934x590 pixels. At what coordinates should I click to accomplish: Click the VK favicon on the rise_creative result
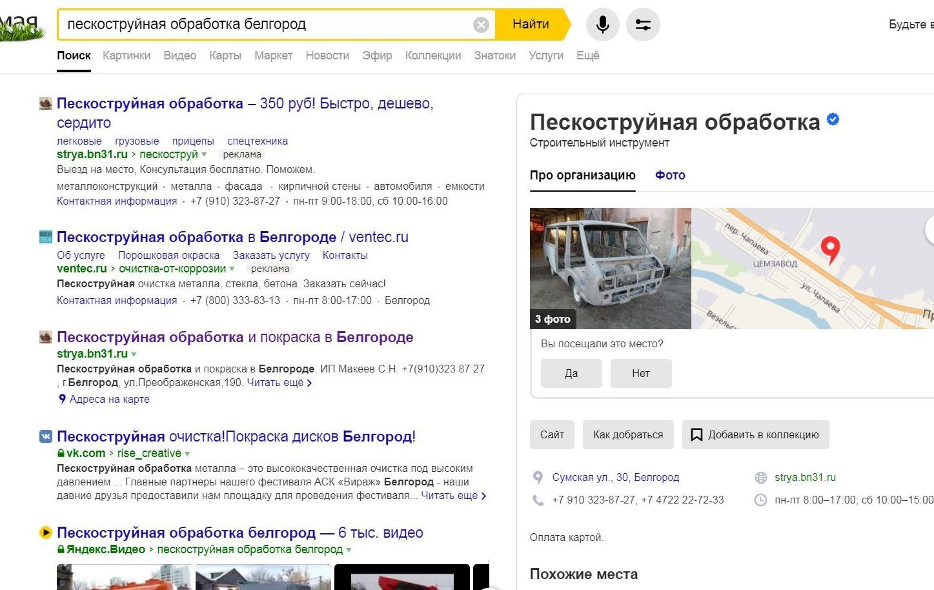(45, 436)
